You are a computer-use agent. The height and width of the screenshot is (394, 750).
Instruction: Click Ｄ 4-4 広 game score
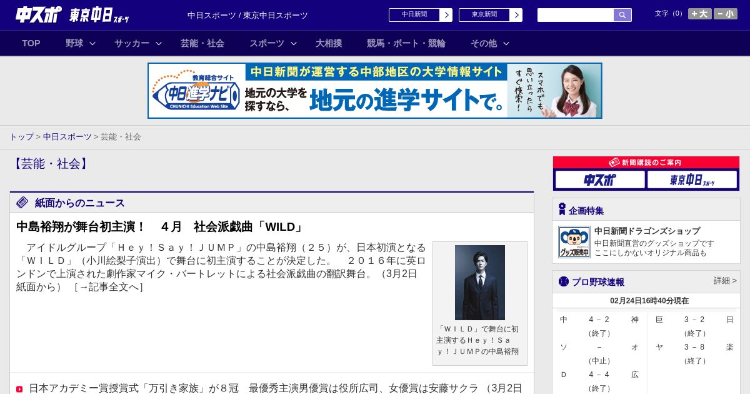599,375
